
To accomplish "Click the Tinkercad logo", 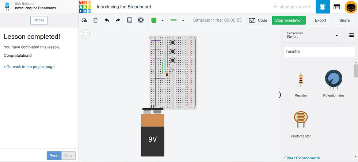I will click(x=85, y=7).
